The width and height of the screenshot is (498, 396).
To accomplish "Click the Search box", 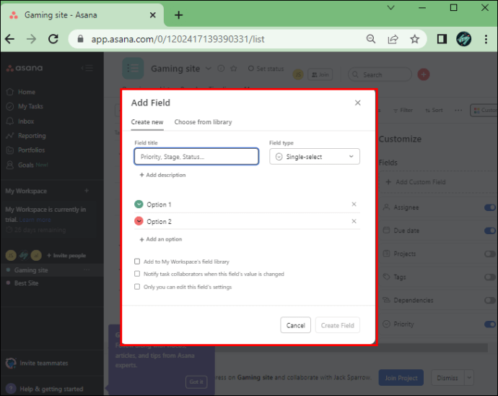I will (380, 74).
